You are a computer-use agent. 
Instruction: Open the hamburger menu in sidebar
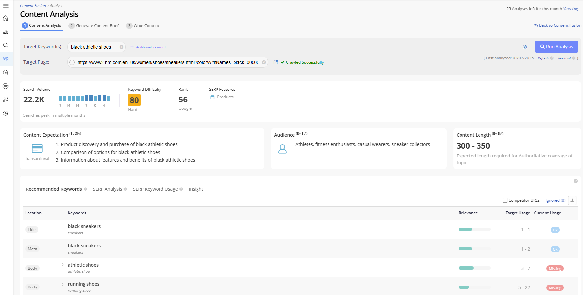click(6, 6)
